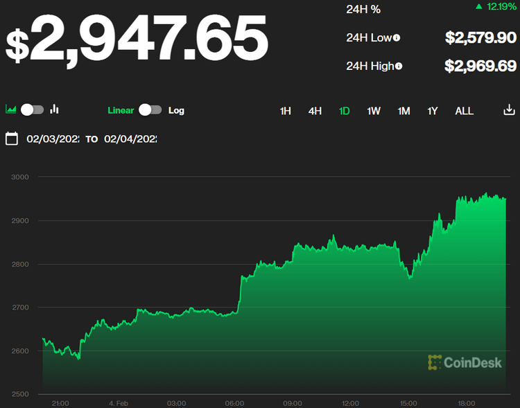Show the ALL time range

point(464,111)
